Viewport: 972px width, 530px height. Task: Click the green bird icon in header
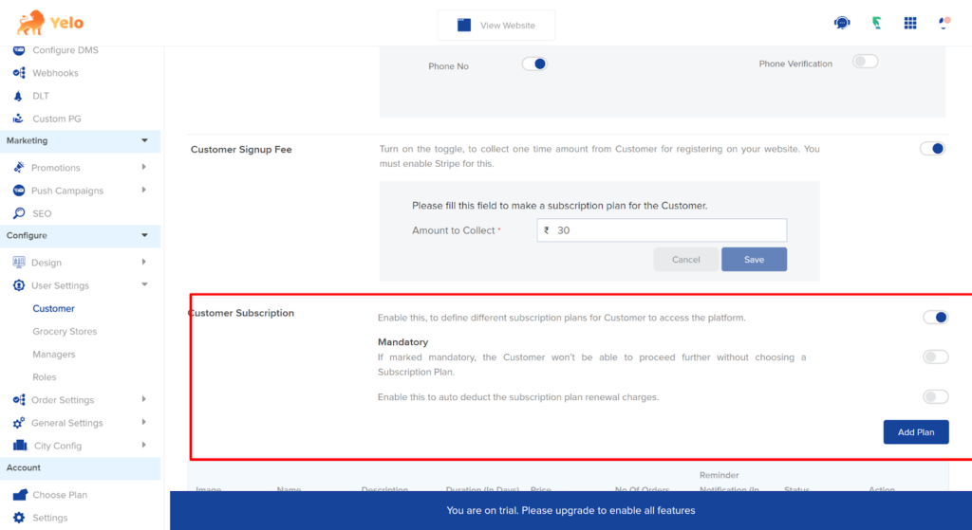click(x=876, y=23)
